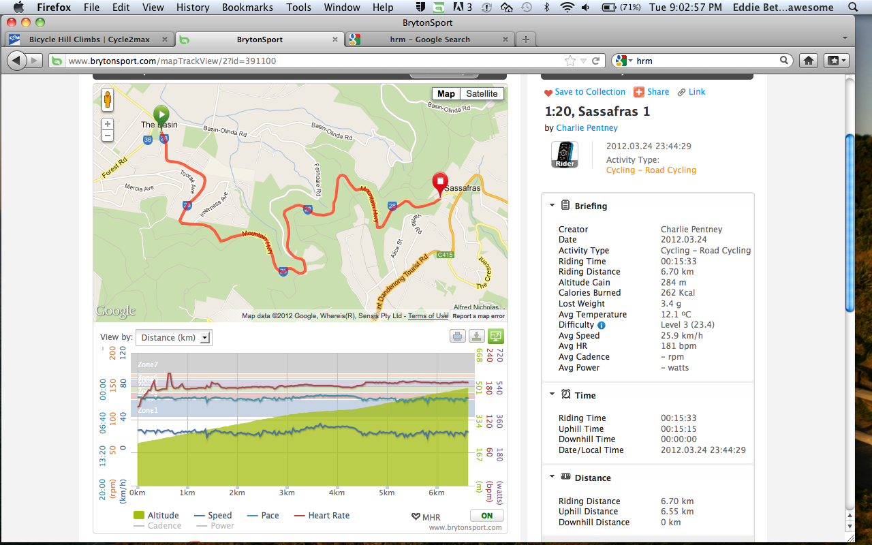This screenshot has height=545, width=872.
Task: Click the red heart Save to Collection icon
Action: pos(548,93)
